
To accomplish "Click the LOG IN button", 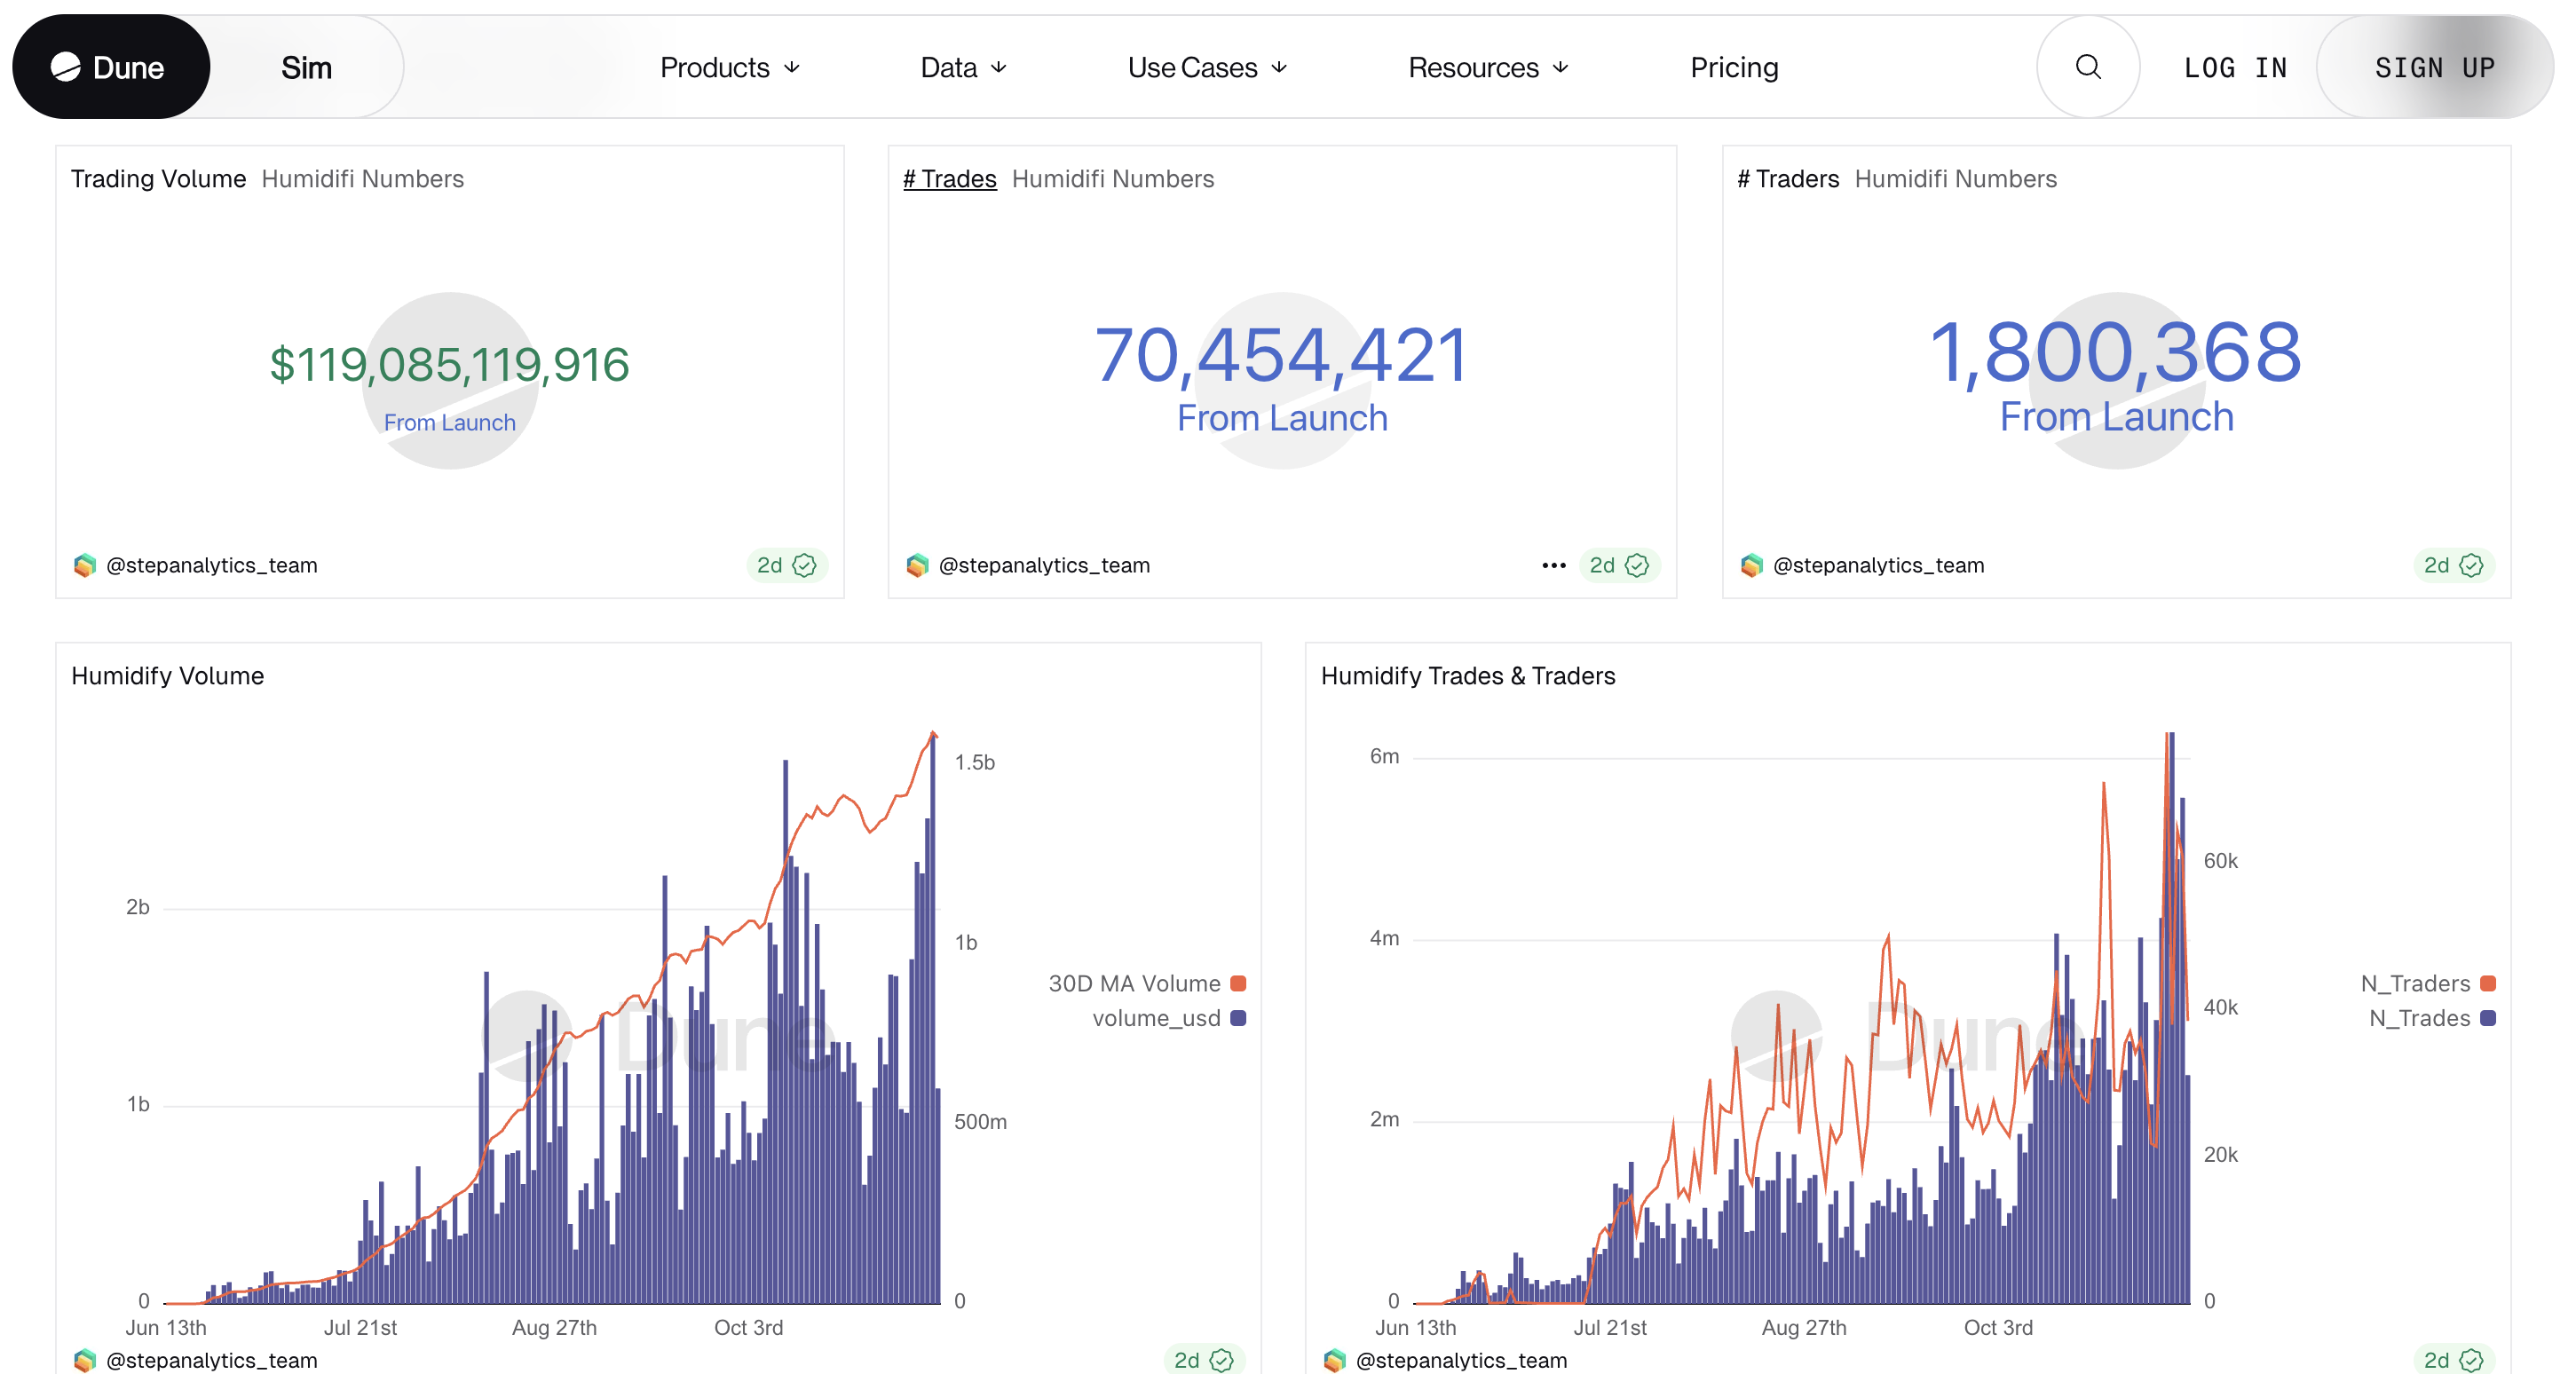I will 2234,67.
